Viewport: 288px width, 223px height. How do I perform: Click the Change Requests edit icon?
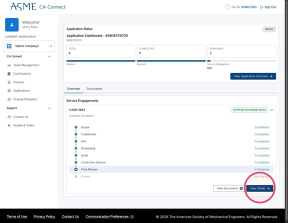(x=9, y=99)
